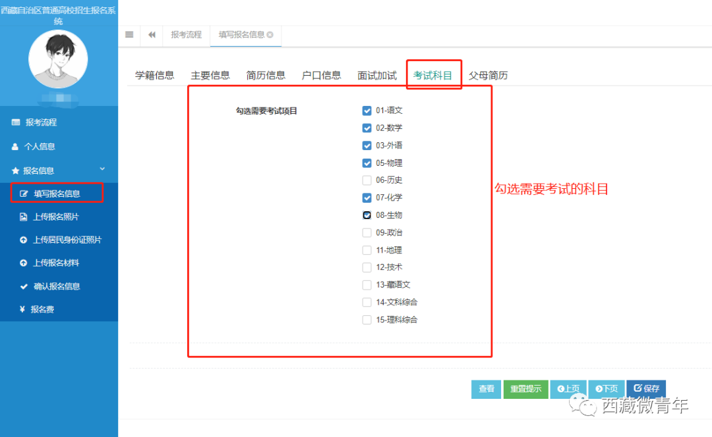Click the double left arrow tab-scroll icon
The image size is (712, 437).
pos(152,35)
